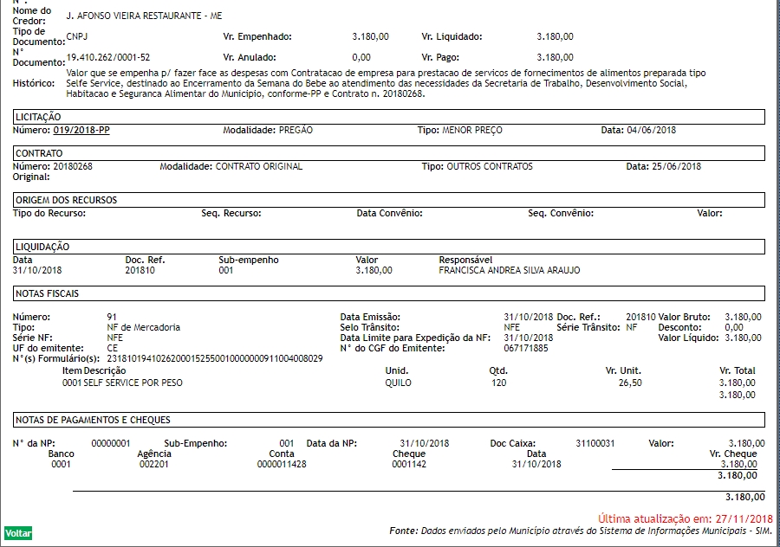Click Doc Caixa value 31100031
This screenshot has height=547, width=780.
(x=595, y=443)
